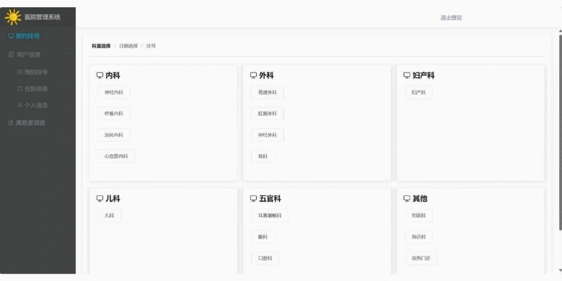Open 预约挂号 in the sidebar
The image size is (562, 281).
coord(27,36)
